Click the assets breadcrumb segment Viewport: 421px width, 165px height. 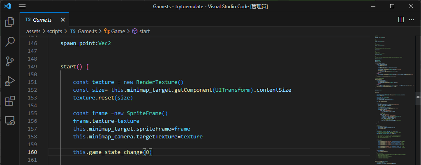pyautogui.click(x=33, y=31)
